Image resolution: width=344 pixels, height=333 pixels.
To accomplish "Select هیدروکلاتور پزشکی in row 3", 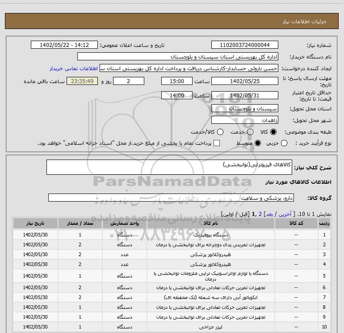I will coord(172,254).
